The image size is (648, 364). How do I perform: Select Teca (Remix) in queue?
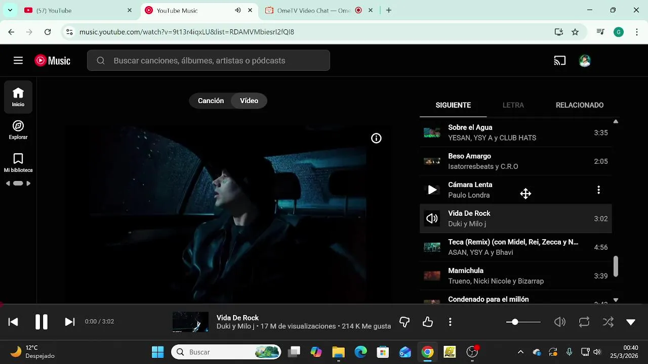515,247
